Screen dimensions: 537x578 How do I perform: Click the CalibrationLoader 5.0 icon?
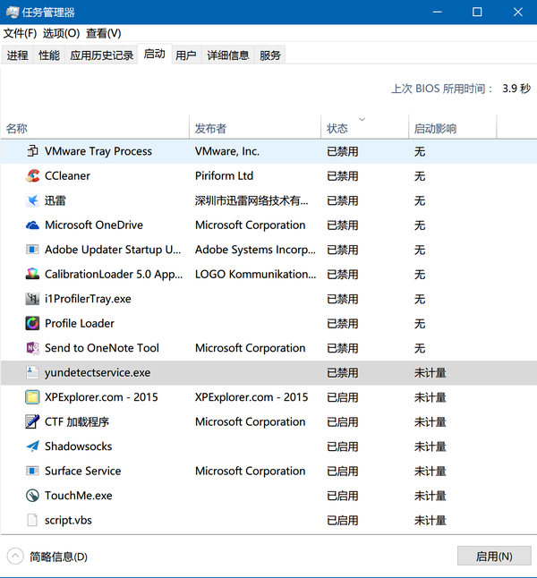point(32,275)
